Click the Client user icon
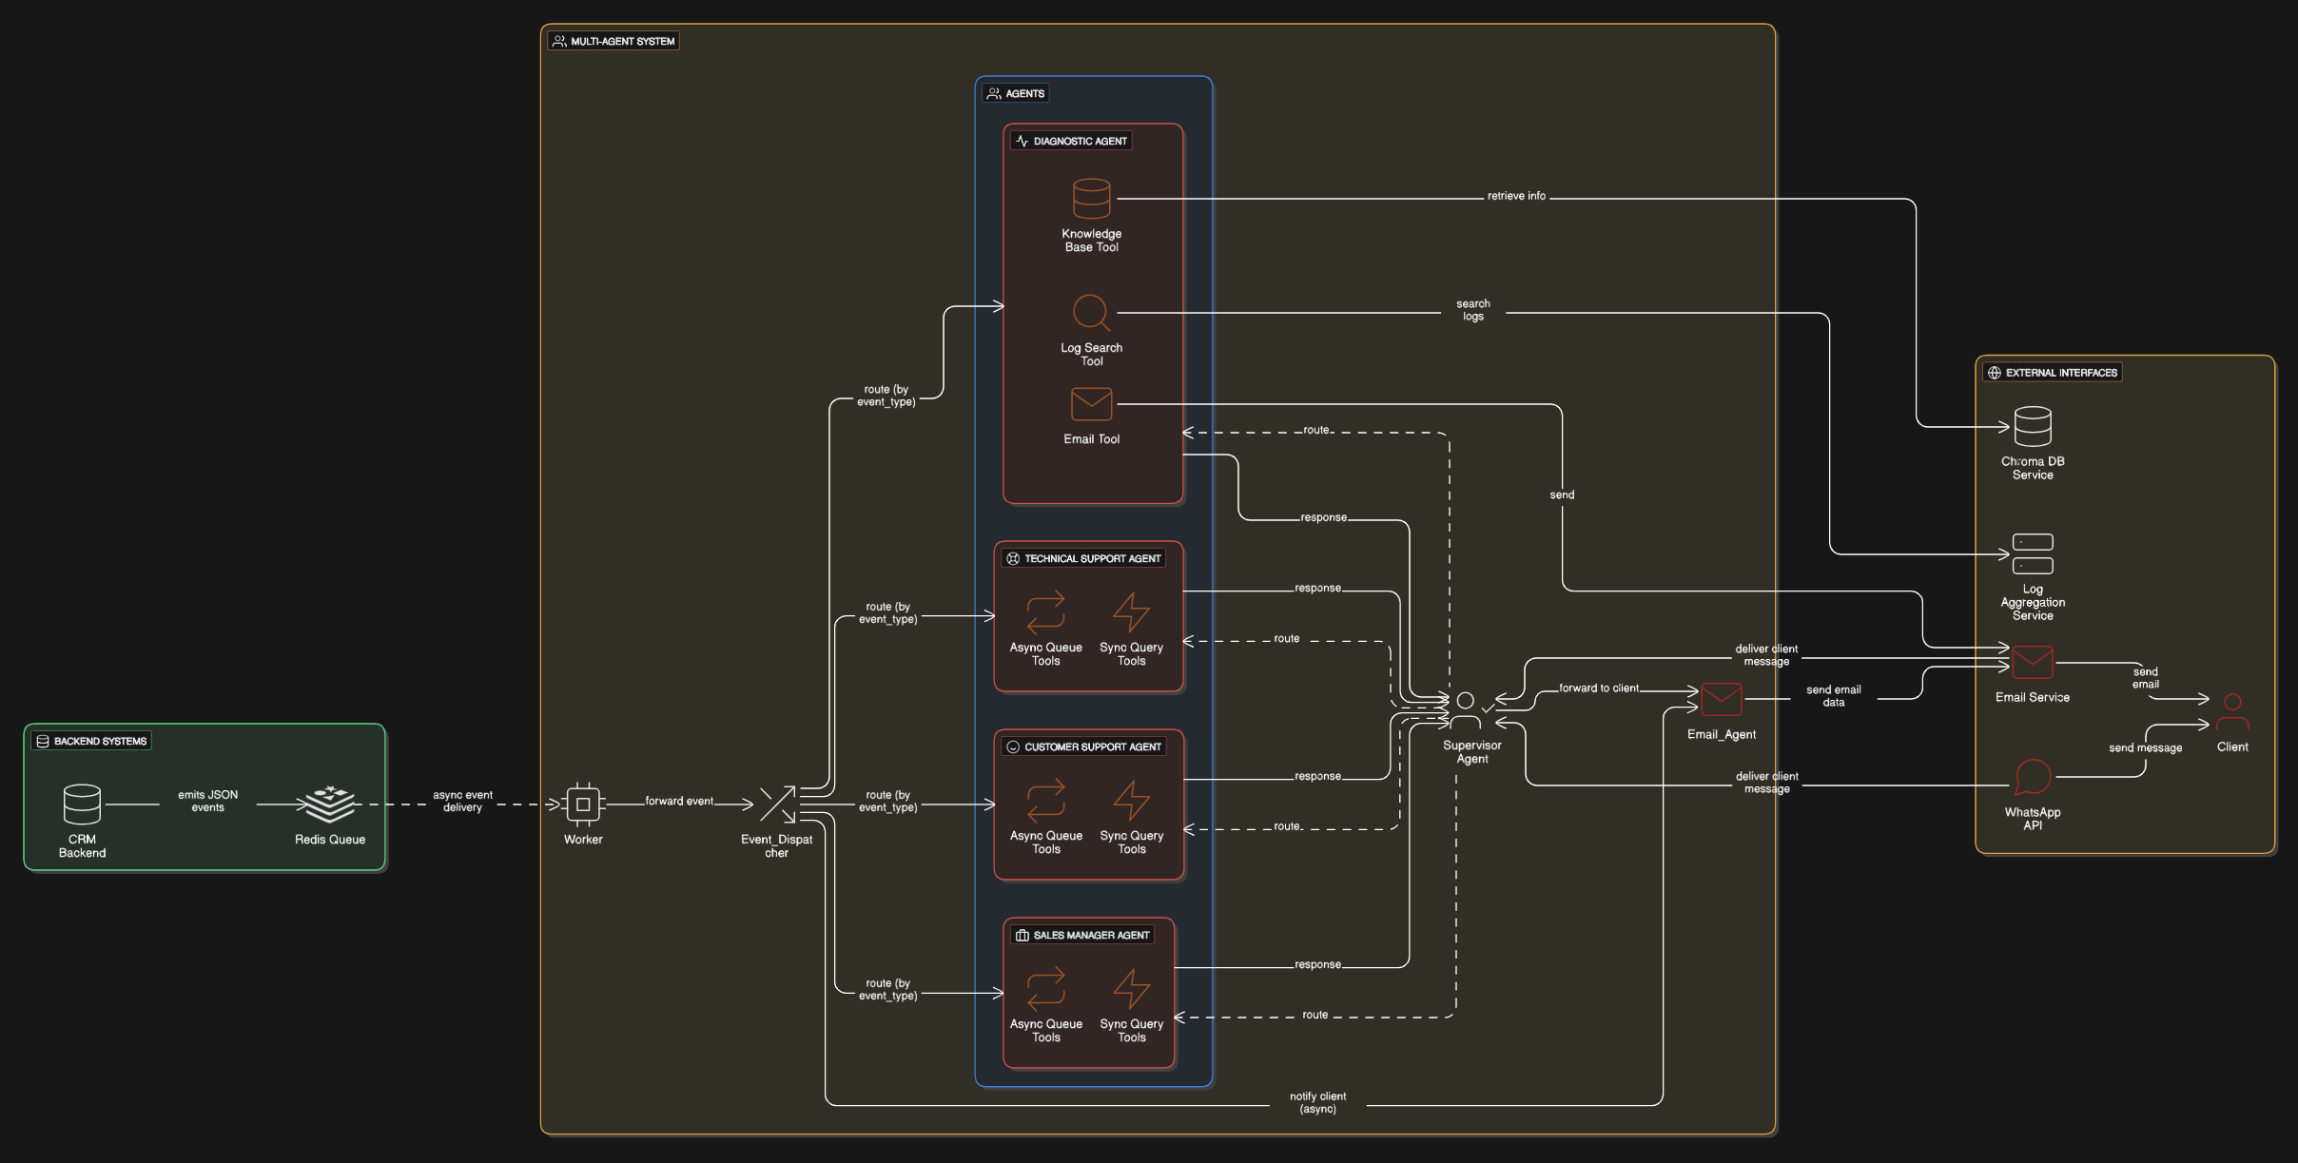The image size is (2298, 1163). click(2232, 711)
